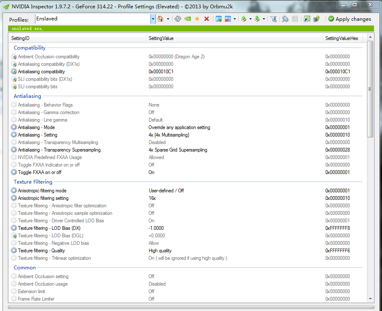Open dropdown arrow next to remove application icon
Screen dimensions: 382x311
click(235, 19)
